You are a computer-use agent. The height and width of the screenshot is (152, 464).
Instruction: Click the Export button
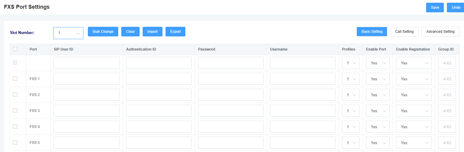[175, 32]
